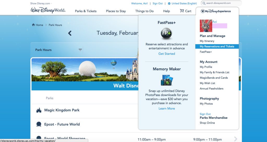Open MagicBands and Cards
Screen dimensions: 267x142
pos(214,78)
